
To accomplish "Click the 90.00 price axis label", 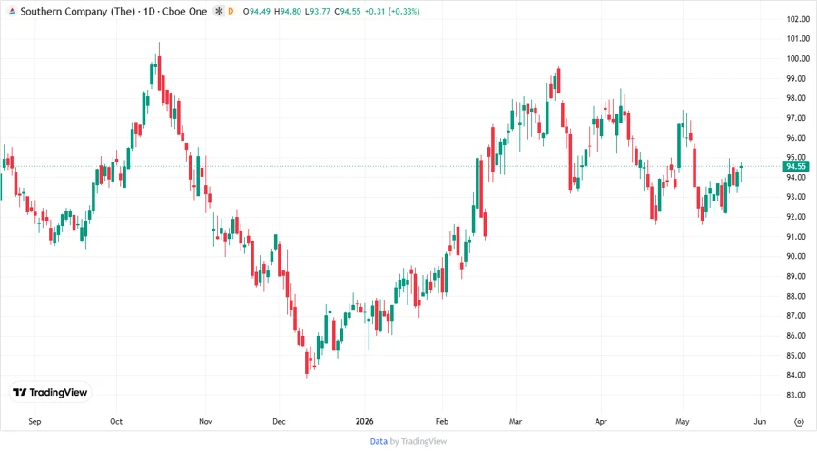I will click(x=798, y=257).
